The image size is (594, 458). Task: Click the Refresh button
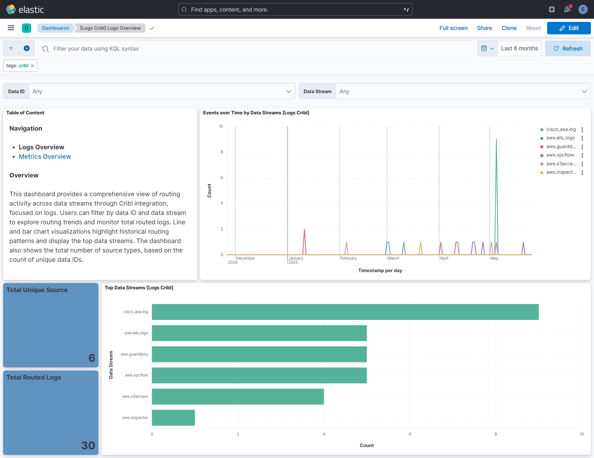click(568, 48)
